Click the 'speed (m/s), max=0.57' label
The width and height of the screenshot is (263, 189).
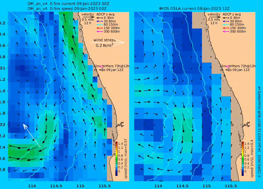126,158
